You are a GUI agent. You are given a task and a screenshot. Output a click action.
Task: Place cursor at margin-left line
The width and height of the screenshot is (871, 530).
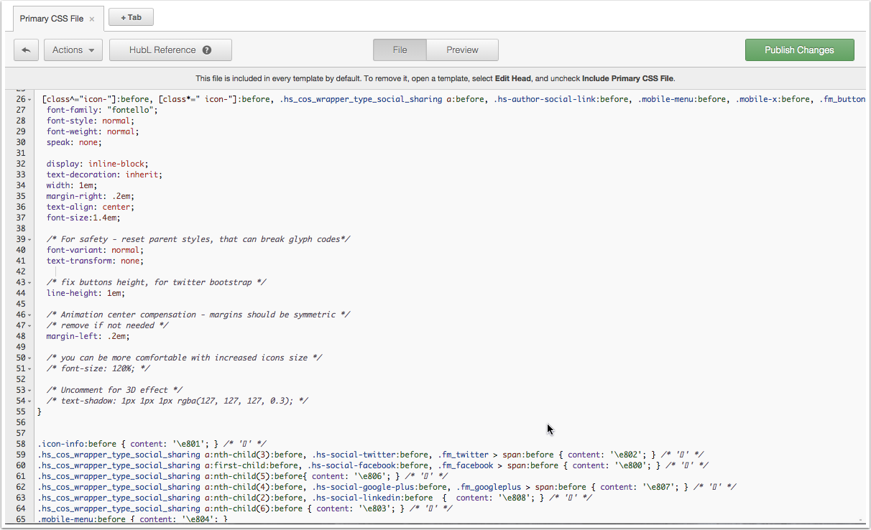point(88,336)
